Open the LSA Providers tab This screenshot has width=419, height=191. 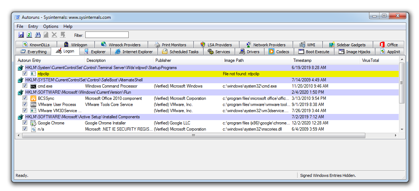[x=216, y=45]
